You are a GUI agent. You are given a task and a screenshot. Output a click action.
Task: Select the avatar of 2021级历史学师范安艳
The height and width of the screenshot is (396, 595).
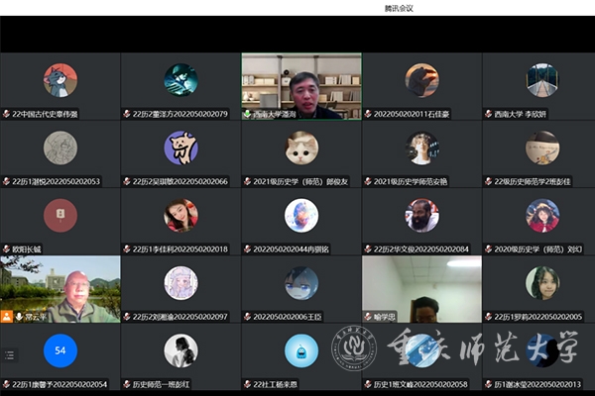click(x=421, y=148)
